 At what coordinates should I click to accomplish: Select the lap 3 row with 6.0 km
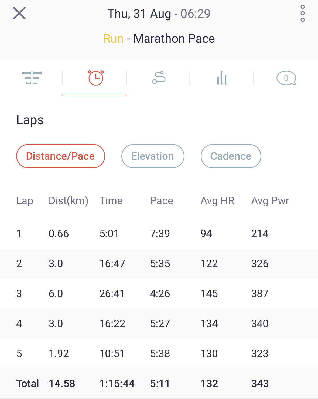pyautogui.click(x=159, y=294)
